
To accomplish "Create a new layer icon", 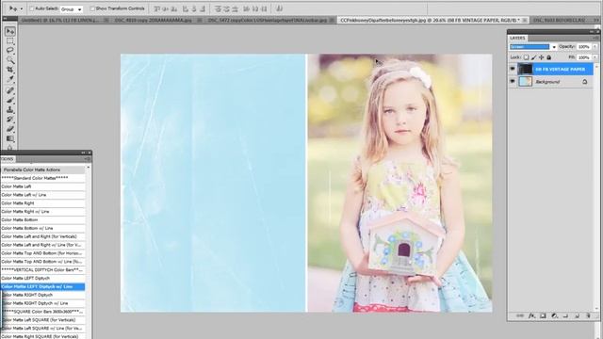I will click(x=577, y=316).
